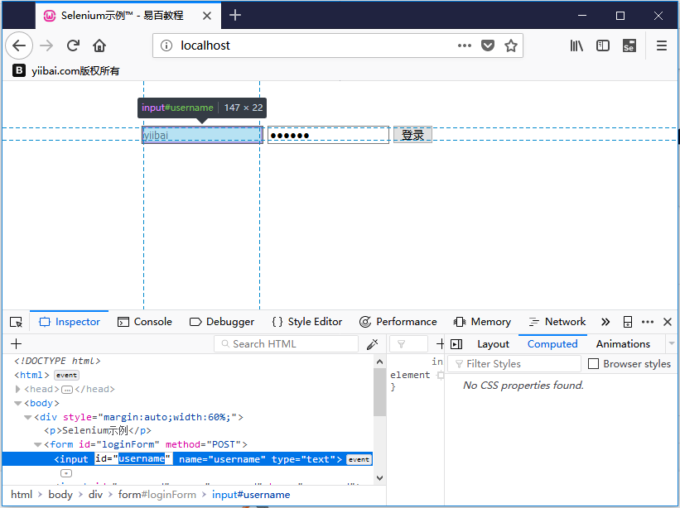Image resolution: width=680 pixels, height=508 pixels.
Task: Show event listeners on the input username node
Action: 359,459
